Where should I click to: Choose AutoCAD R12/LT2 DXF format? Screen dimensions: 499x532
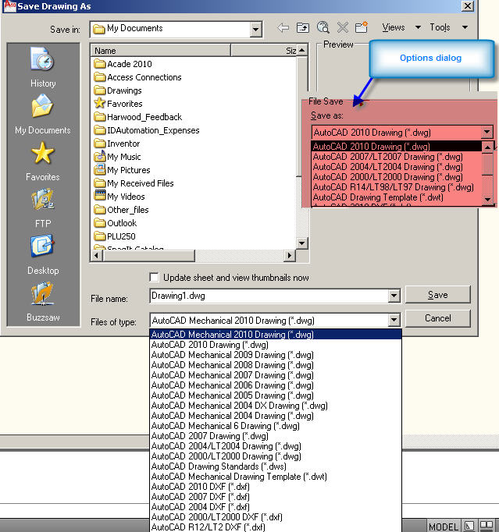pyautogui.click(x=276, y=527)
